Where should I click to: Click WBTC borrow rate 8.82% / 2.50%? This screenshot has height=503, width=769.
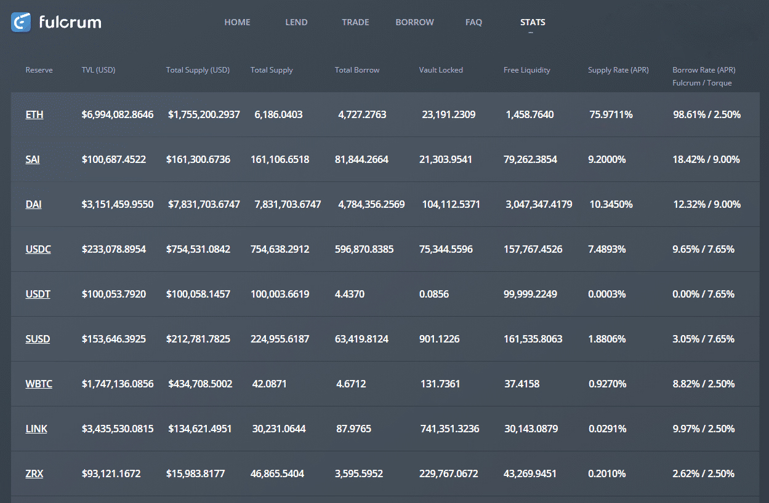(704, 384)
